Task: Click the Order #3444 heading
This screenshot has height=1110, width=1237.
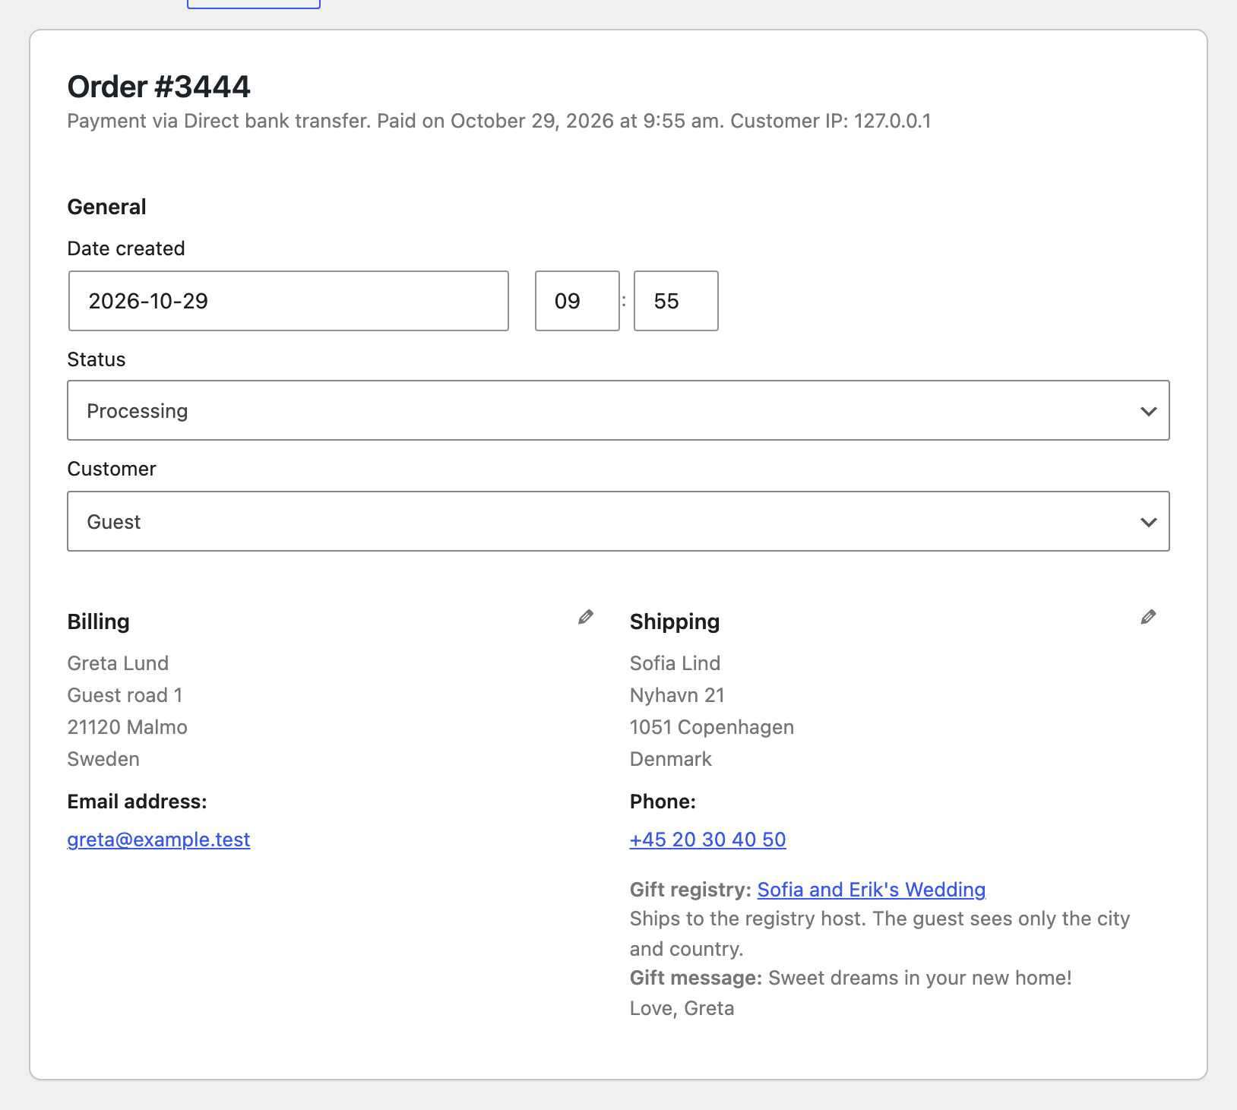Action: tap(159, 87)
